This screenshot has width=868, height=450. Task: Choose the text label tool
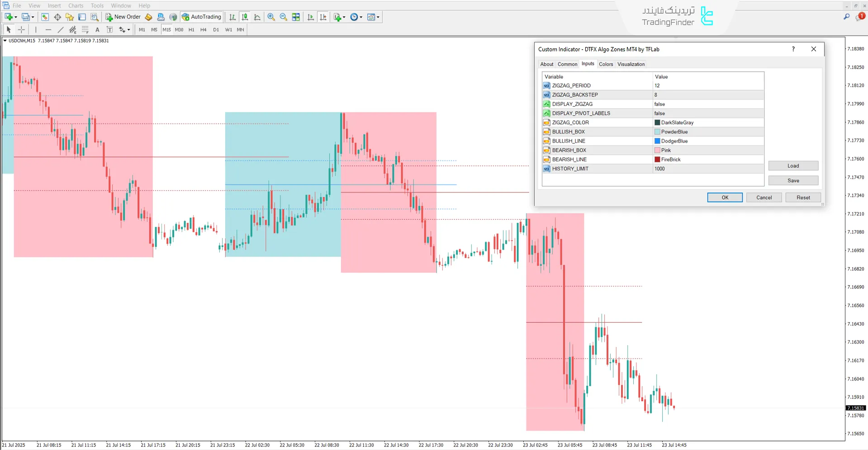pos(97,30)
